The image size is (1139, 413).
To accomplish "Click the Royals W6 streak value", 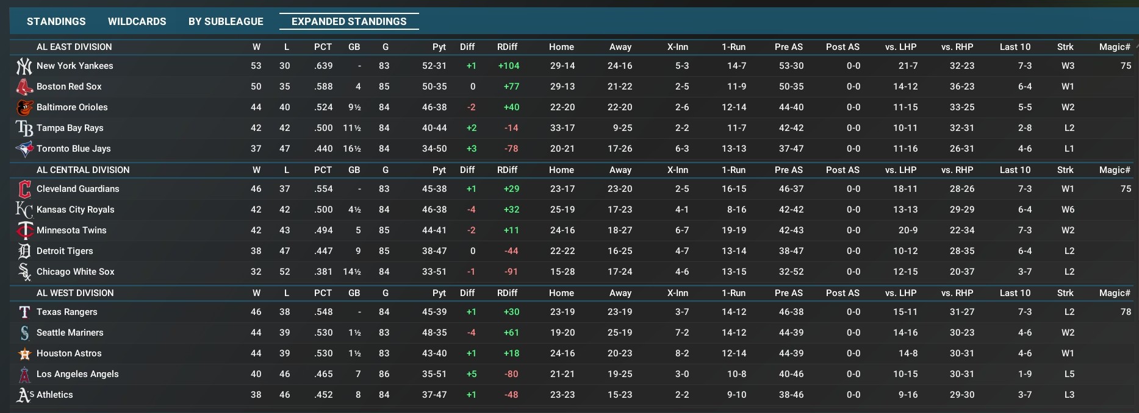I will (x=1068, y=210).
